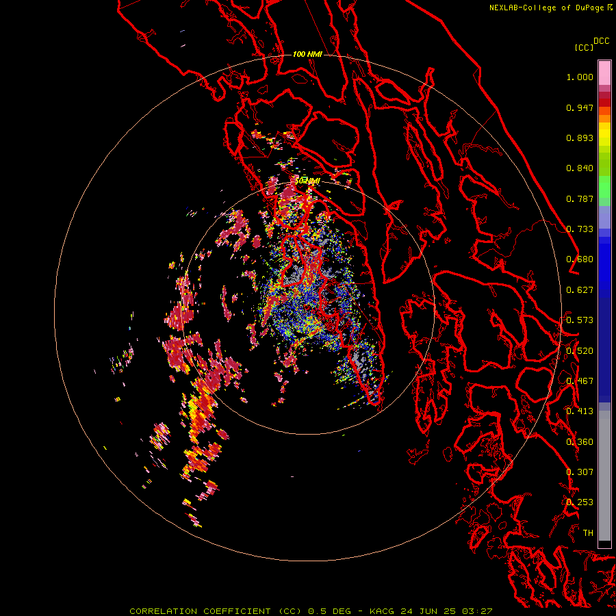This screenshot has width=616, height=616.
Task: Click the 0.520 legend value
Action: [580, 351]
